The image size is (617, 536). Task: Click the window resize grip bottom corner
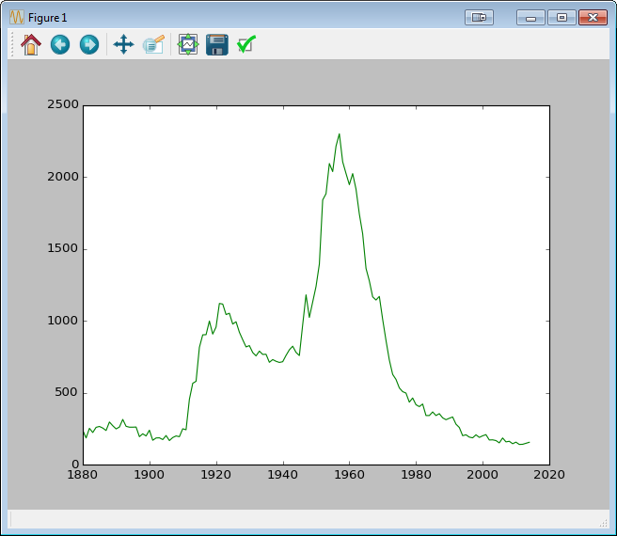tap(604, 523)
